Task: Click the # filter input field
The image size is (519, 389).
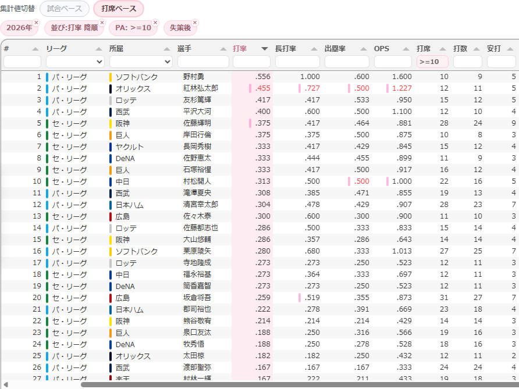Action: [x=22, y=62]
